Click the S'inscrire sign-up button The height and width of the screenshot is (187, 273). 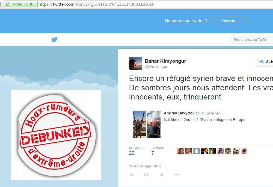click(229, 21)
